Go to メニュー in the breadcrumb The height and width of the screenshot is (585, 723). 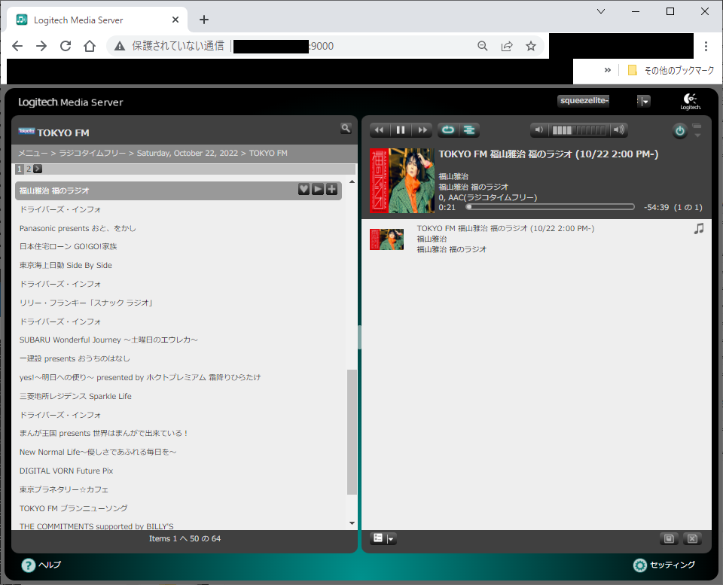[x=32, y=153]
